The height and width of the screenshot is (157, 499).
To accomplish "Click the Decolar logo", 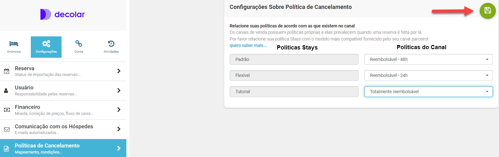I will click(63, 14).
